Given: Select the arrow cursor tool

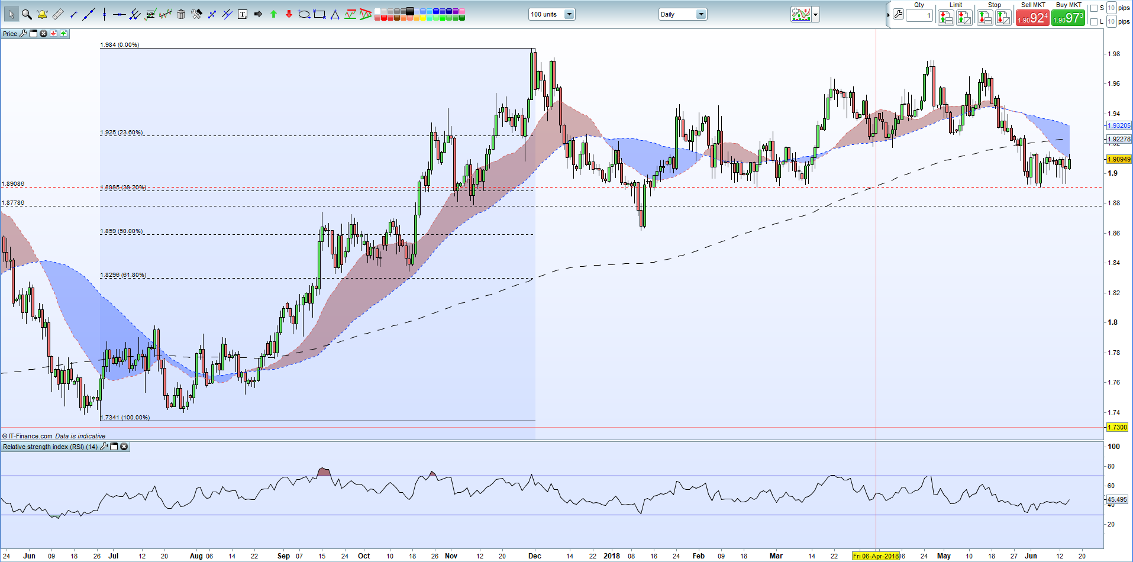Looking at the screenshot, I should click(11, 14).
